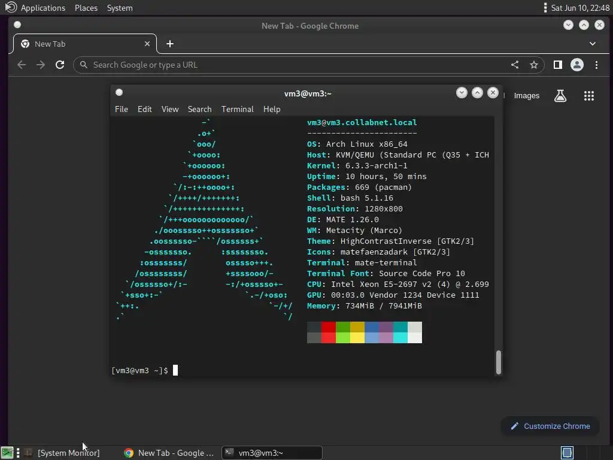Screen dimensions: 613x460
Task: Open the terminal View menu
Action: pos(170,109)
